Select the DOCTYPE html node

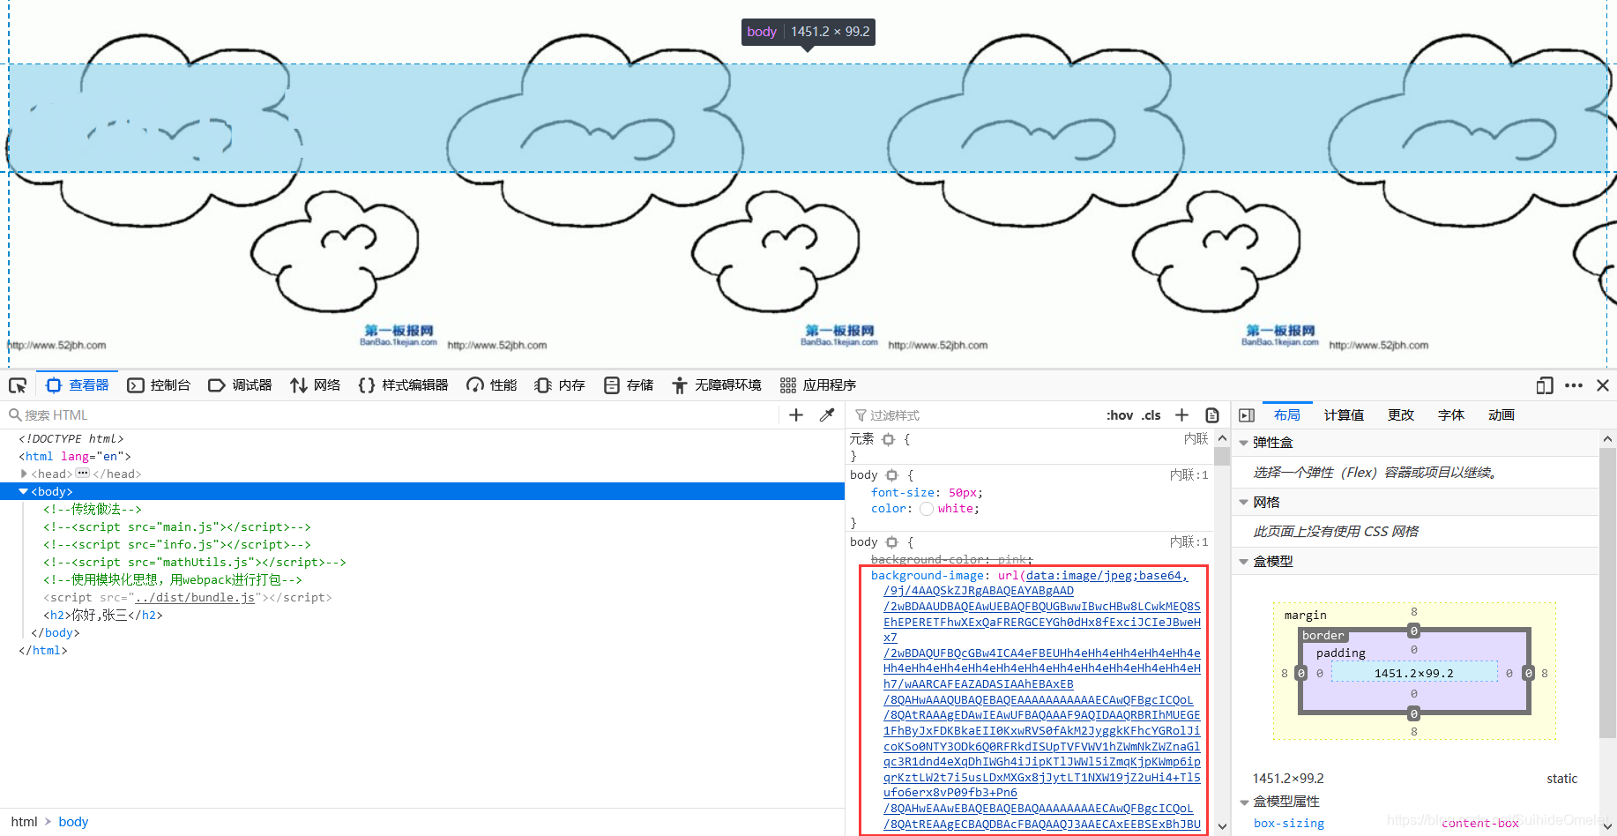[x=71, y=438]
